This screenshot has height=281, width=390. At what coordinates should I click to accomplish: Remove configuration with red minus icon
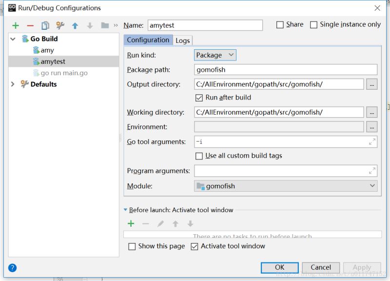(x=30, y=25)
